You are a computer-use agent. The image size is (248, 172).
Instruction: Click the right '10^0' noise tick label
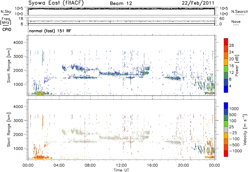[224, 14]
